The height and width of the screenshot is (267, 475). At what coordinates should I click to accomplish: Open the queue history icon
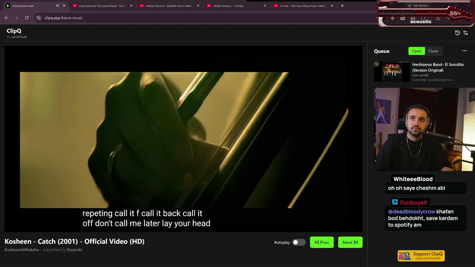click(x=458, y=33)
